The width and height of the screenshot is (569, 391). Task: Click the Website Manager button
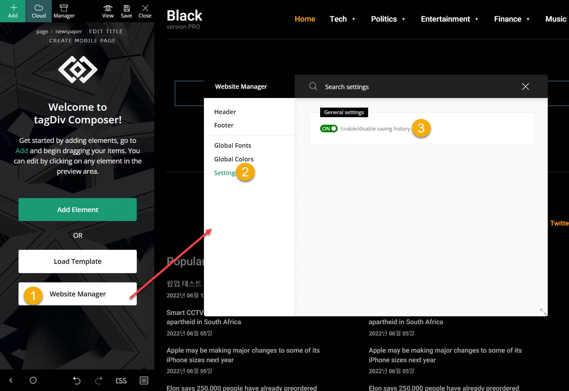77,294
